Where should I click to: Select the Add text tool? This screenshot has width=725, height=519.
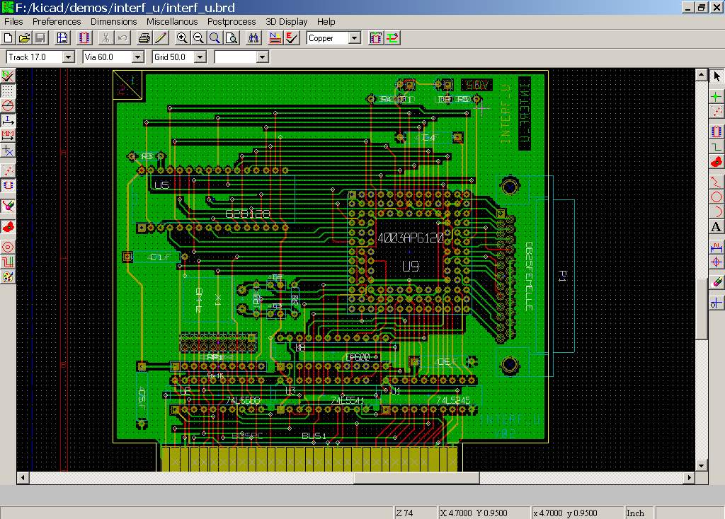click(717, 227)
